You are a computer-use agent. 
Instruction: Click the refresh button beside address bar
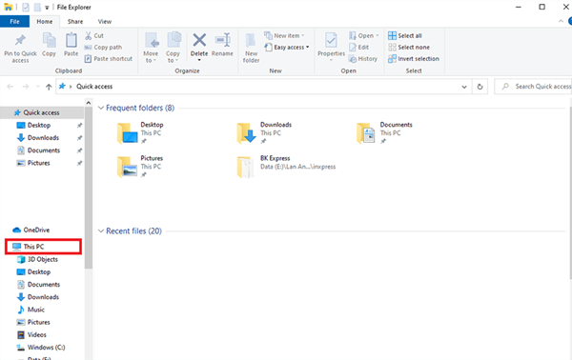[480, 87]
